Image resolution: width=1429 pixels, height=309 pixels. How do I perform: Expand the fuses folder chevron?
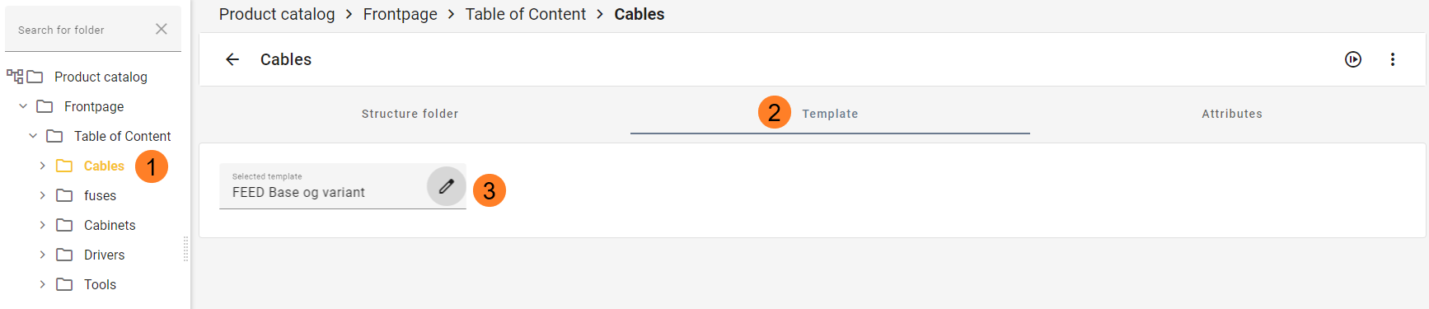coord(42,195)
